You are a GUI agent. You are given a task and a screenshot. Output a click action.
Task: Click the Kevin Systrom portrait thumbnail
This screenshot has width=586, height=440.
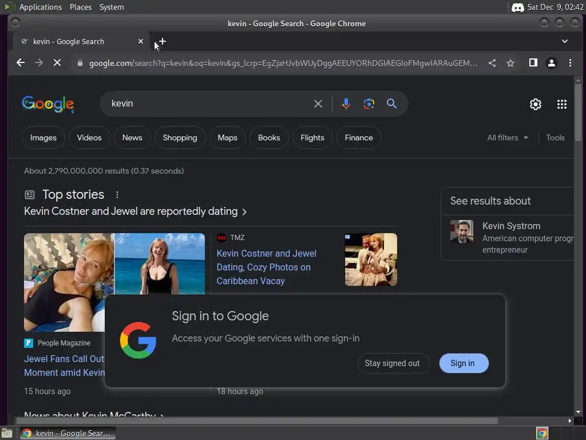point(462,231)
